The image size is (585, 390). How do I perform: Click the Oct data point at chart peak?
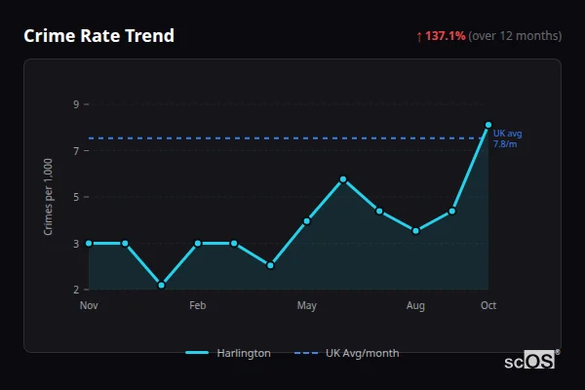tap(488, 125)
